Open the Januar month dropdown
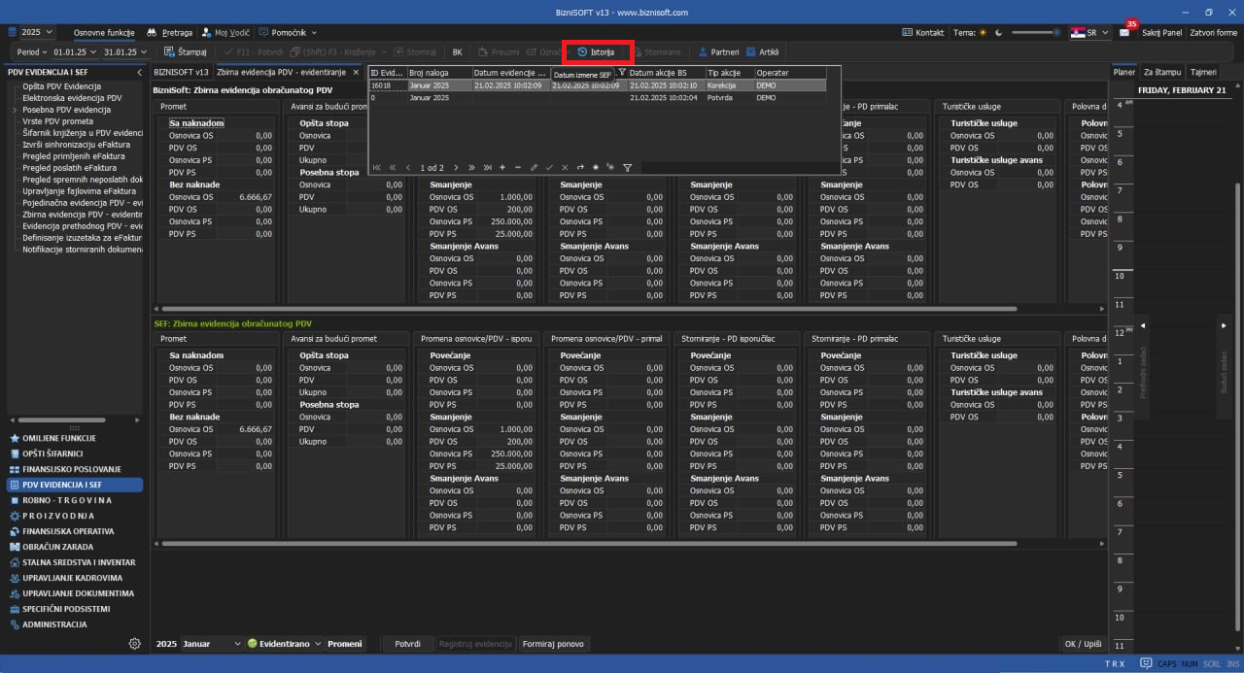 click(238, 644)
